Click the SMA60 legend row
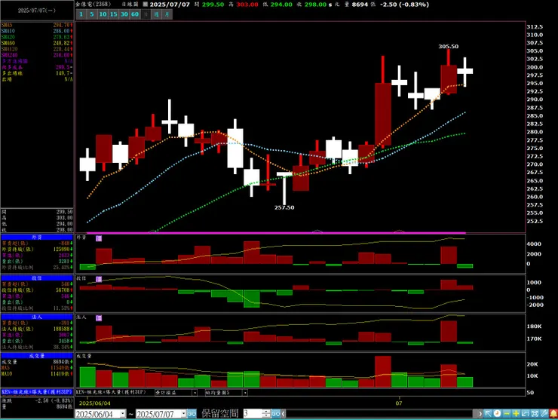 coord(37,43)
